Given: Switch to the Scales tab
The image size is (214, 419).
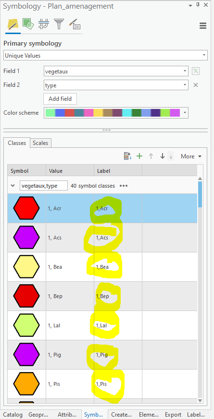Looking at the screenshot, I should click(40, 143).
